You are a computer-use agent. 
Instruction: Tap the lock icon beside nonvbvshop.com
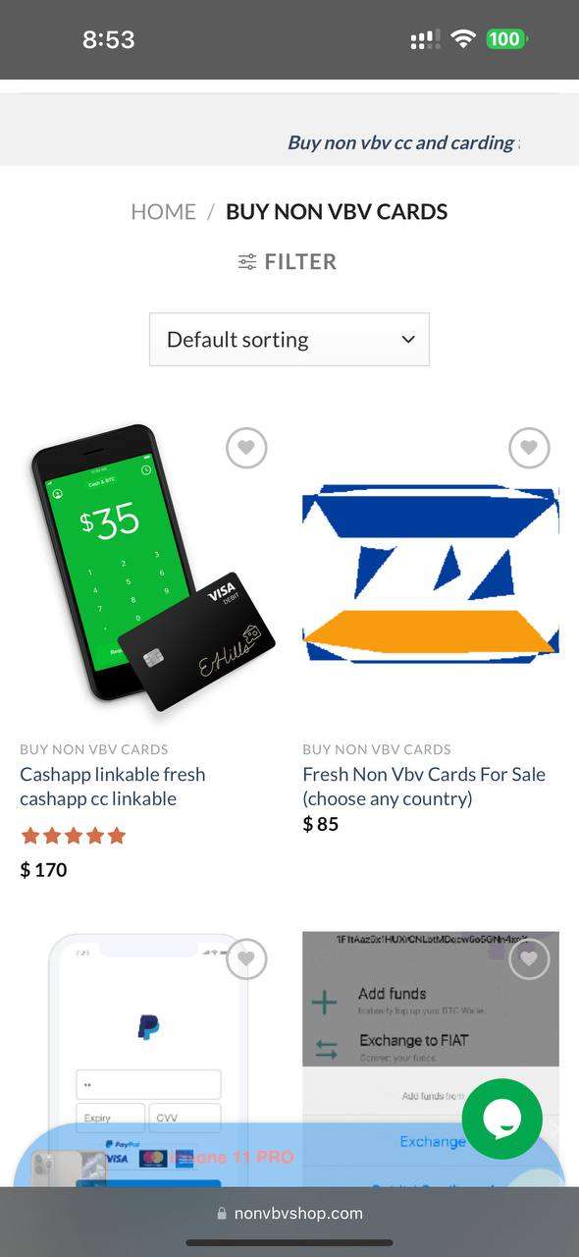pyautogui.click(x=223, y=1214)
